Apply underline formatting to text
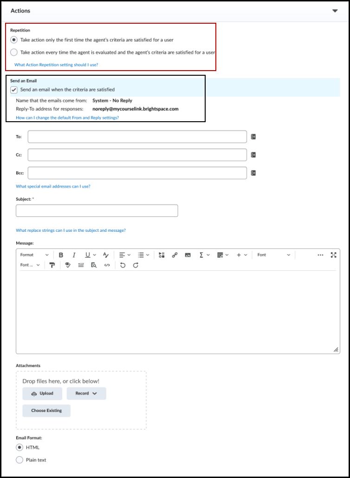This screenshot has width=350, height=478. [88, 255]
